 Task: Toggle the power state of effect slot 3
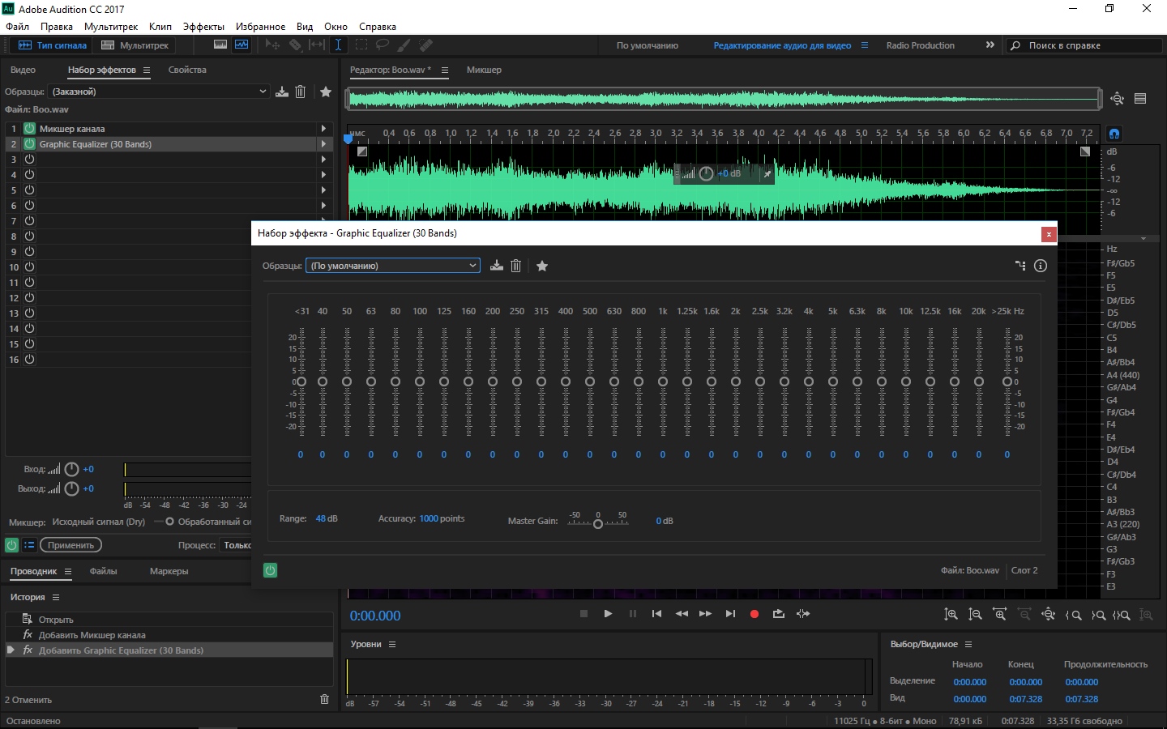click(29, 160)
